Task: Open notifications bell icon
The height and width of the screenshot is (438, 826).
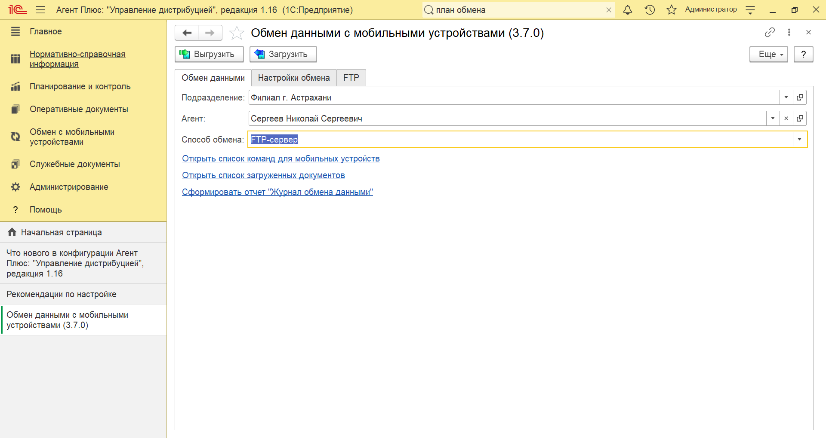Action: [x=628, y=9]
